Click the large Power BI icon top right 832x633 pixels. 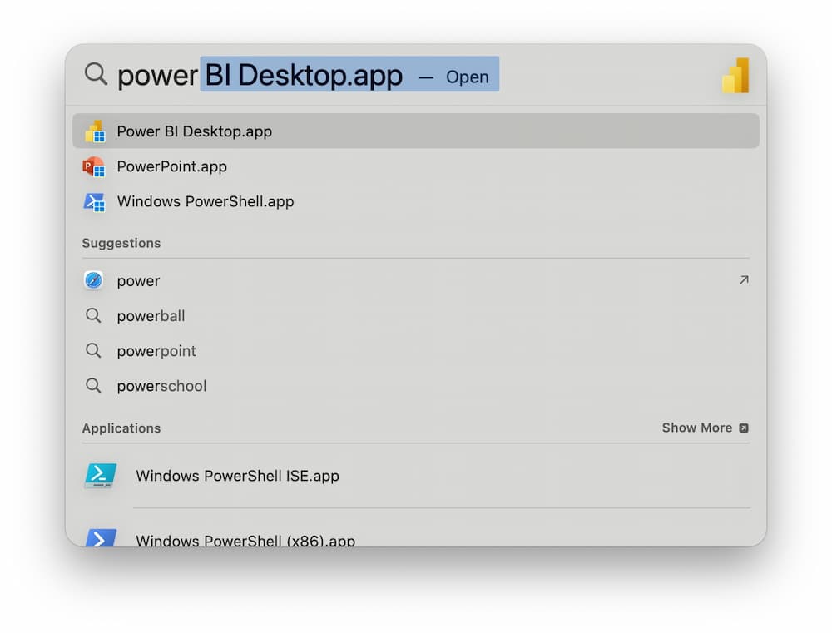click(735, 74)
